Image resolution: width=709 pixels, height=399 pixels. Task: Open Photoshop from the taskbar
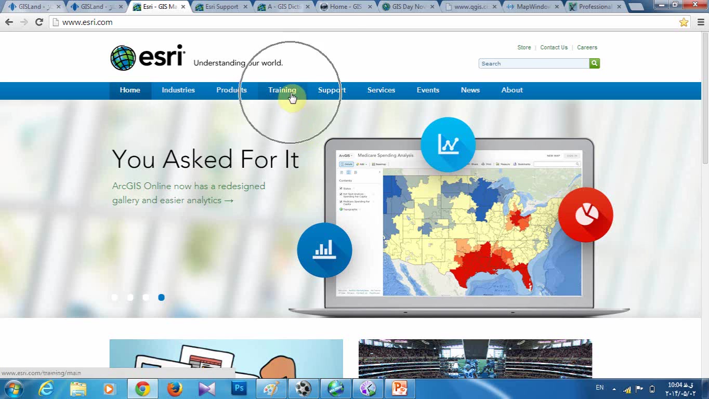239,389
